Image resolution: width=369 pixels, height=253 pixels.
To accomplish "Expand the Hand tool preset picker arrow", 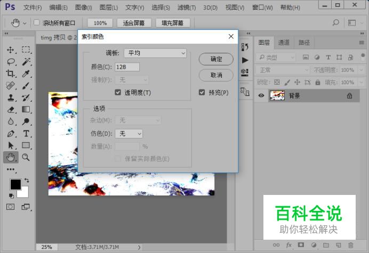I will coord(25,23).
